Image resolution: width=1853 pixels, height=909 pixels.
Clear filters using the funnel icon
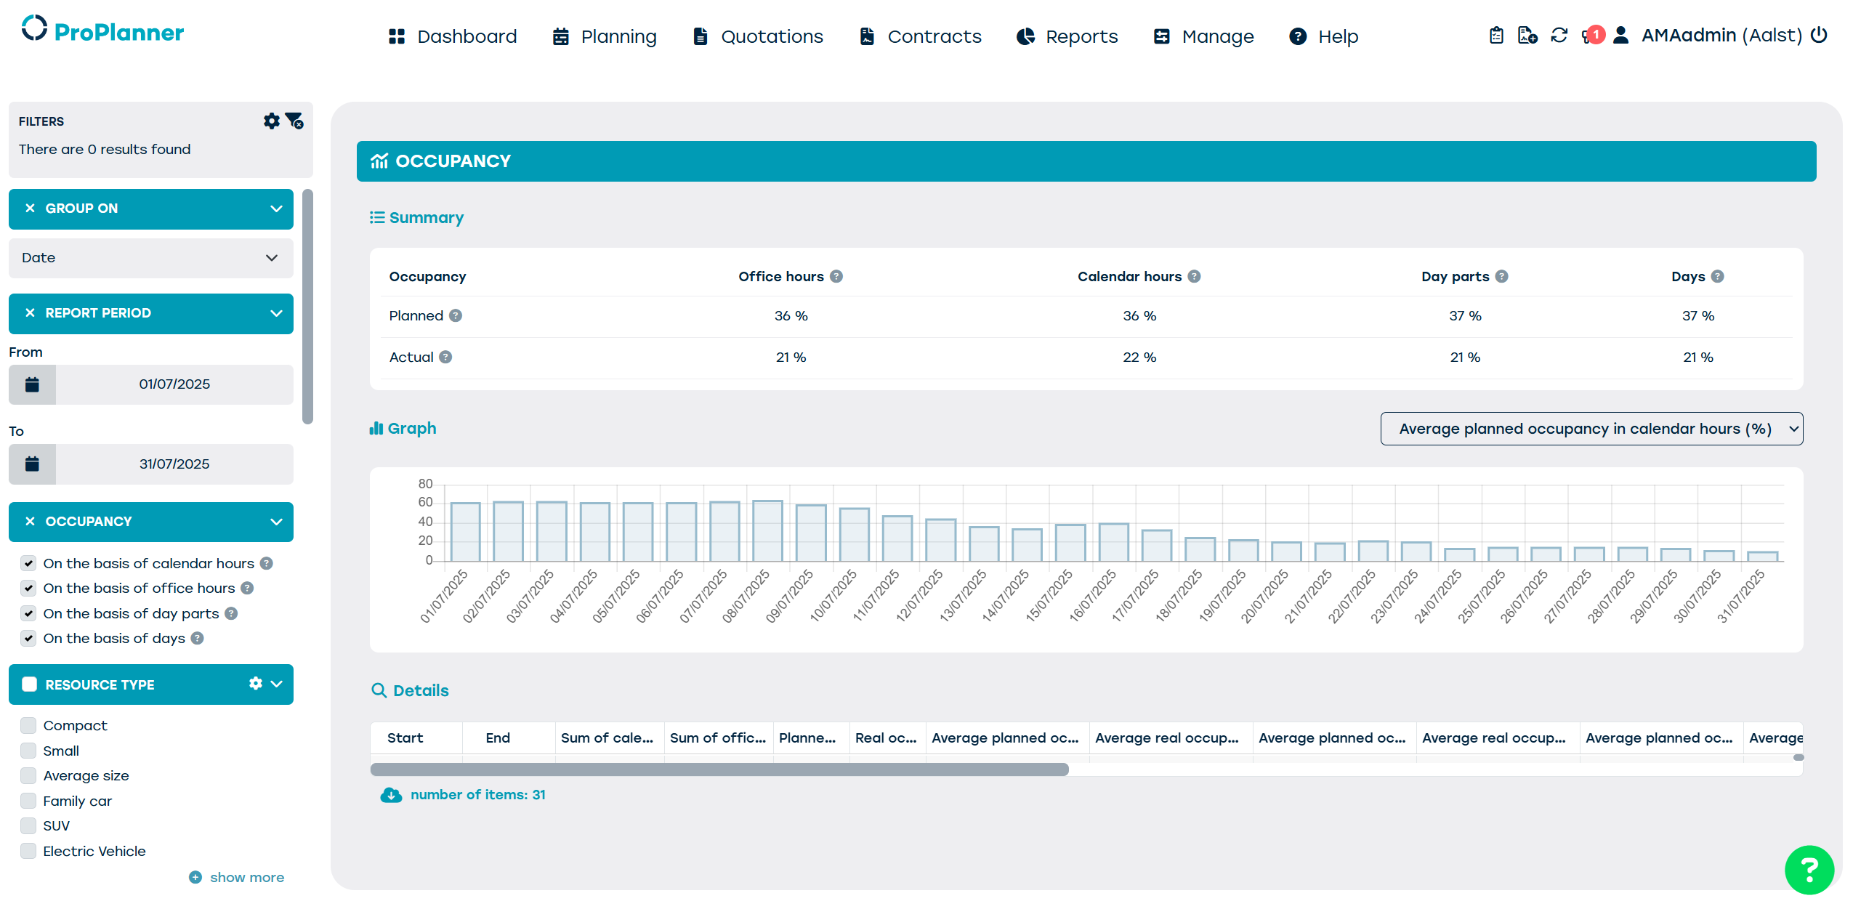(294, 121)
